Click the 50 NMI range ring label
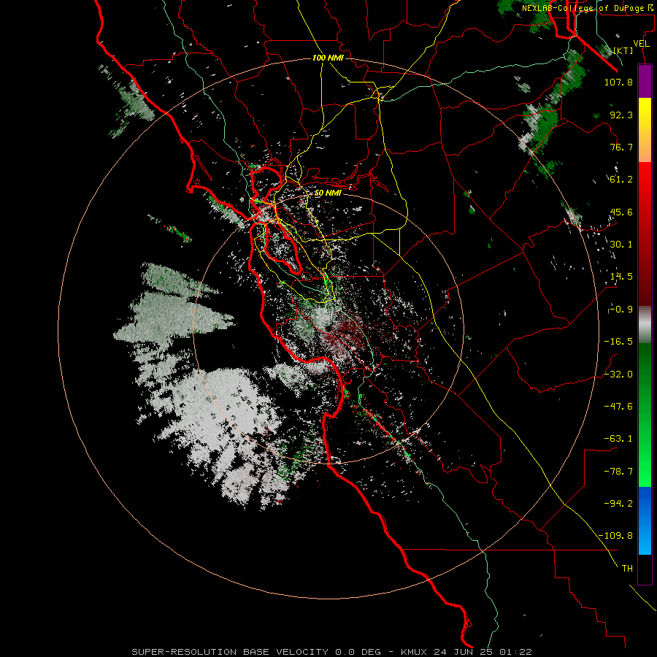 click(x=328, y=193)
